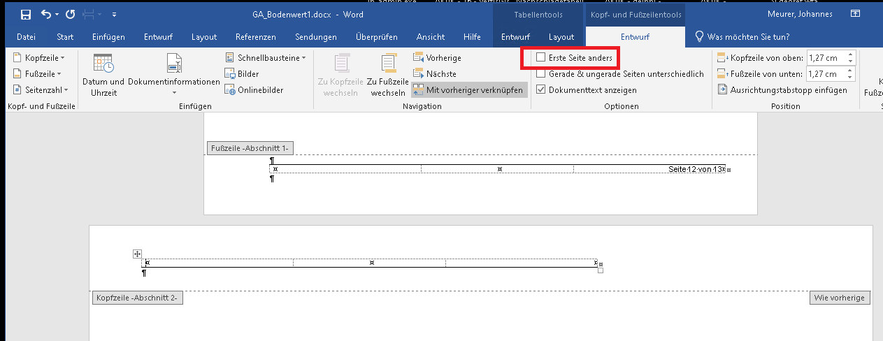Undo the last action
Image resolution: width=883 pixels, height=341 pixels.
click(x=46, y=14)
